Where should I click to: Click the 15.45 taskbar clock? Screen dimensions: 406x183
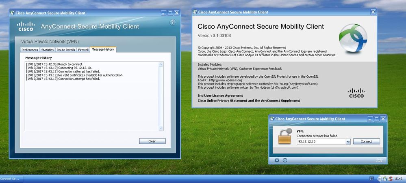pos(398,179)
